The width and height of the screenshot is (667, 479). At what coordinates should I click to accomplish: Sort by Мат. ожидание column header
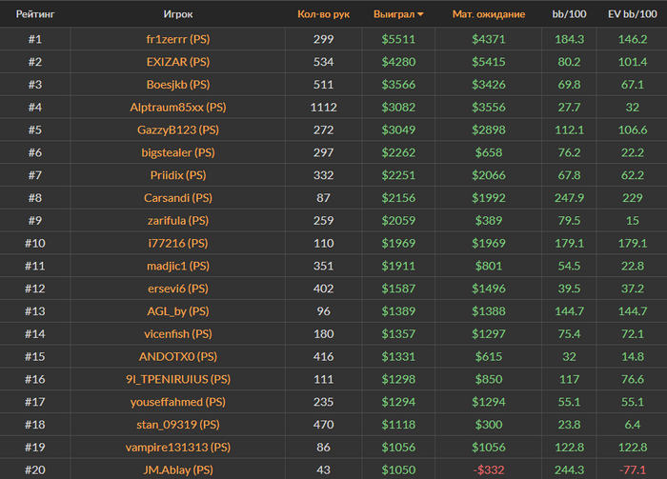[488, 15]
